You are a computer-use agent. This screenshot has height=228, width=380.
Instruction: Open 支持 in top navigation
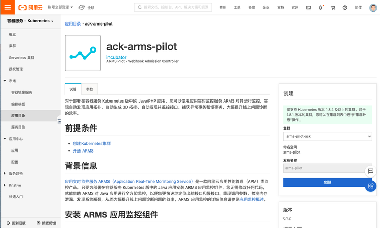coord(281,8)
